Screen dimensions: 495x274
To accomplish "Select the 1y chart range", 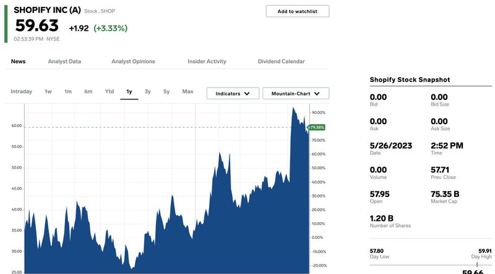I will (x=129, y=92).
